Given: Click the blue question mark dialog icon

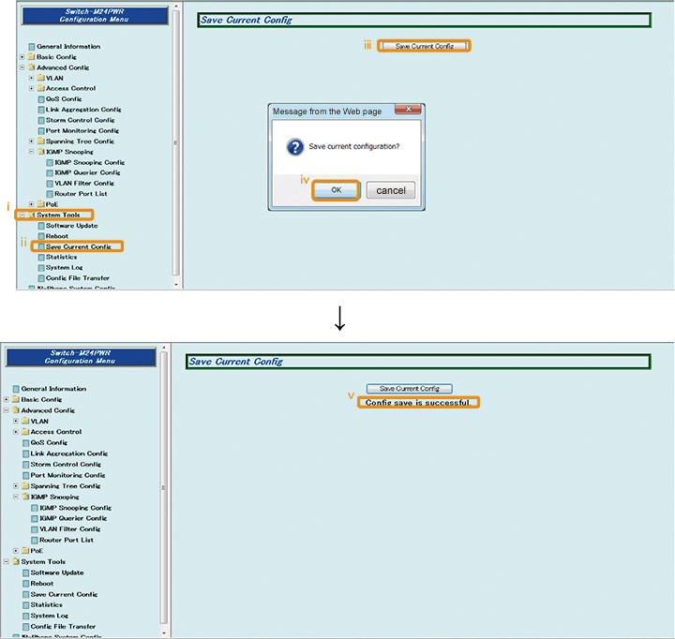Looking at the screenshot, I should click(x=293, y=147).
